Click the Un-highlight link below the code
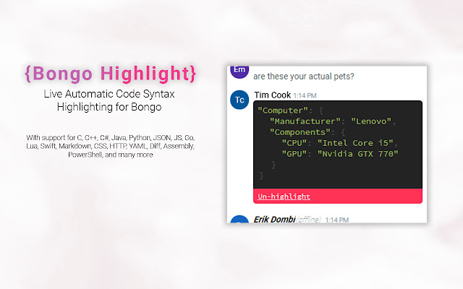463x289 pixels. click(x=284, y=197)
